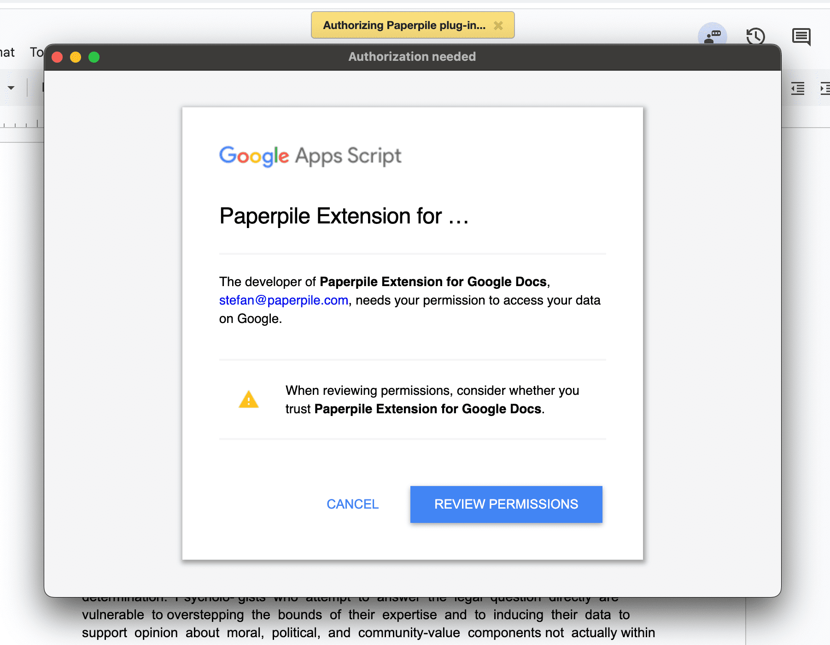Screen dimensions: 830x645
Task: Click the word "vulnerable" in the document
Action: point(113,615)
